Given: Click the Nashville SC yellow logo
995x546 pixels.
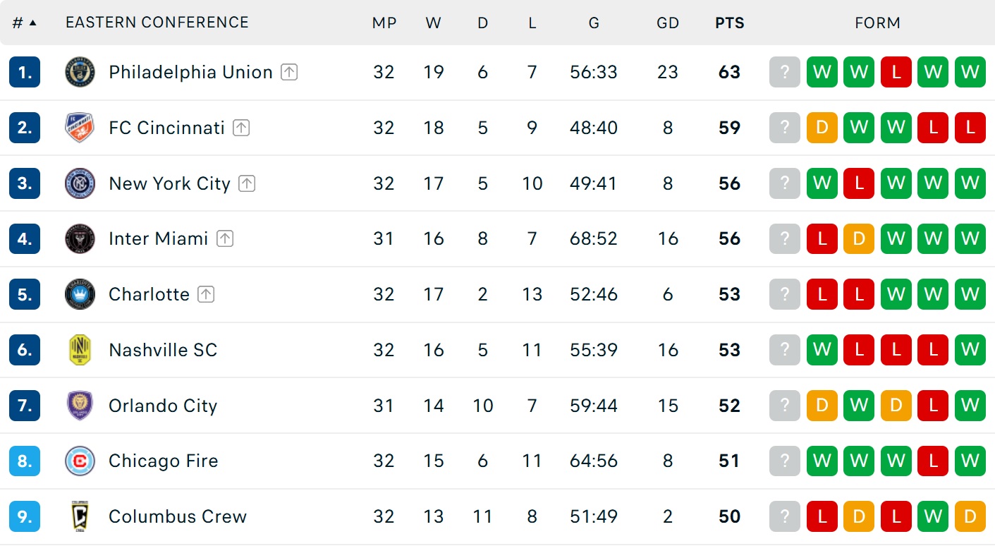Looking at the screenshot, I should 80,350.
